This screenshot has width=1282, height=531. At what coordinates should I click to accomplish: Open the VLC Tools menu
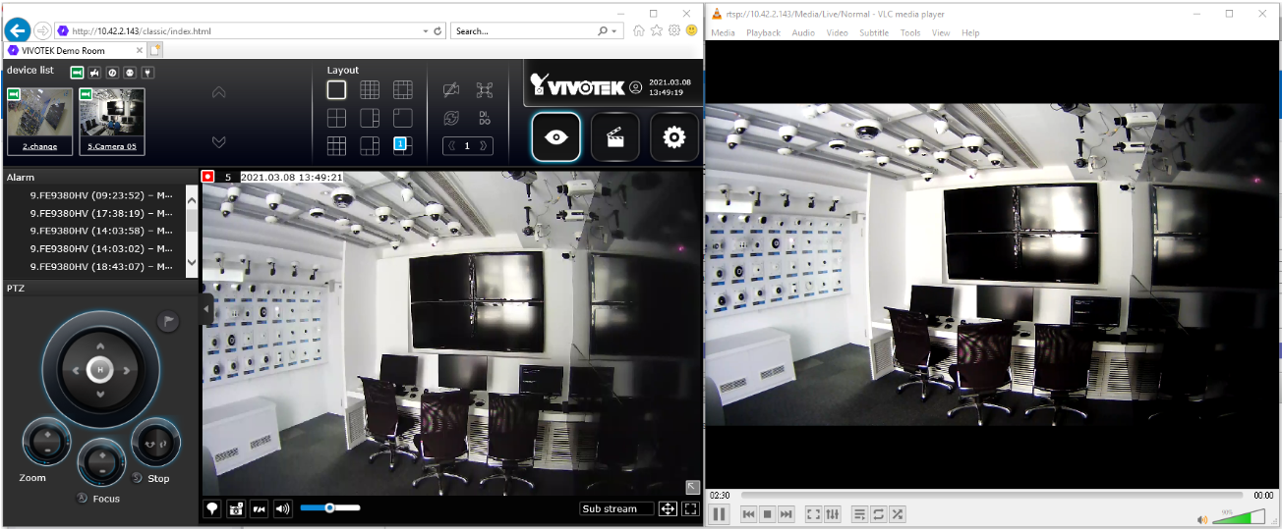(x=910, y=32)
